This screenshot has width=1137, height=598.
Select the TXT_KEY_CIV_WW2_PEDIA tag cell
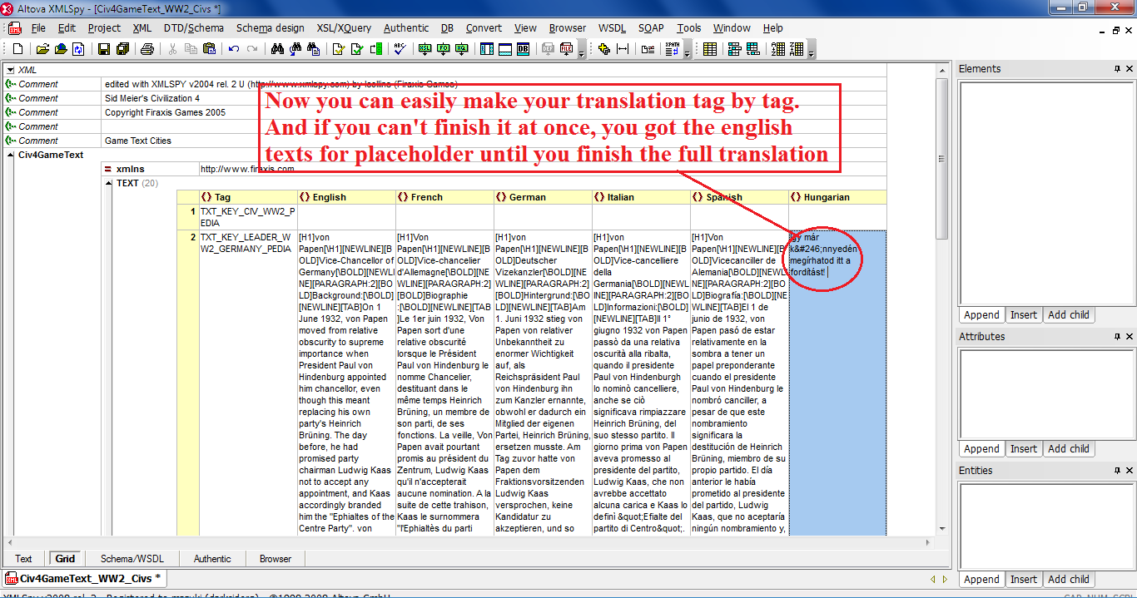(x=247, y=217)
